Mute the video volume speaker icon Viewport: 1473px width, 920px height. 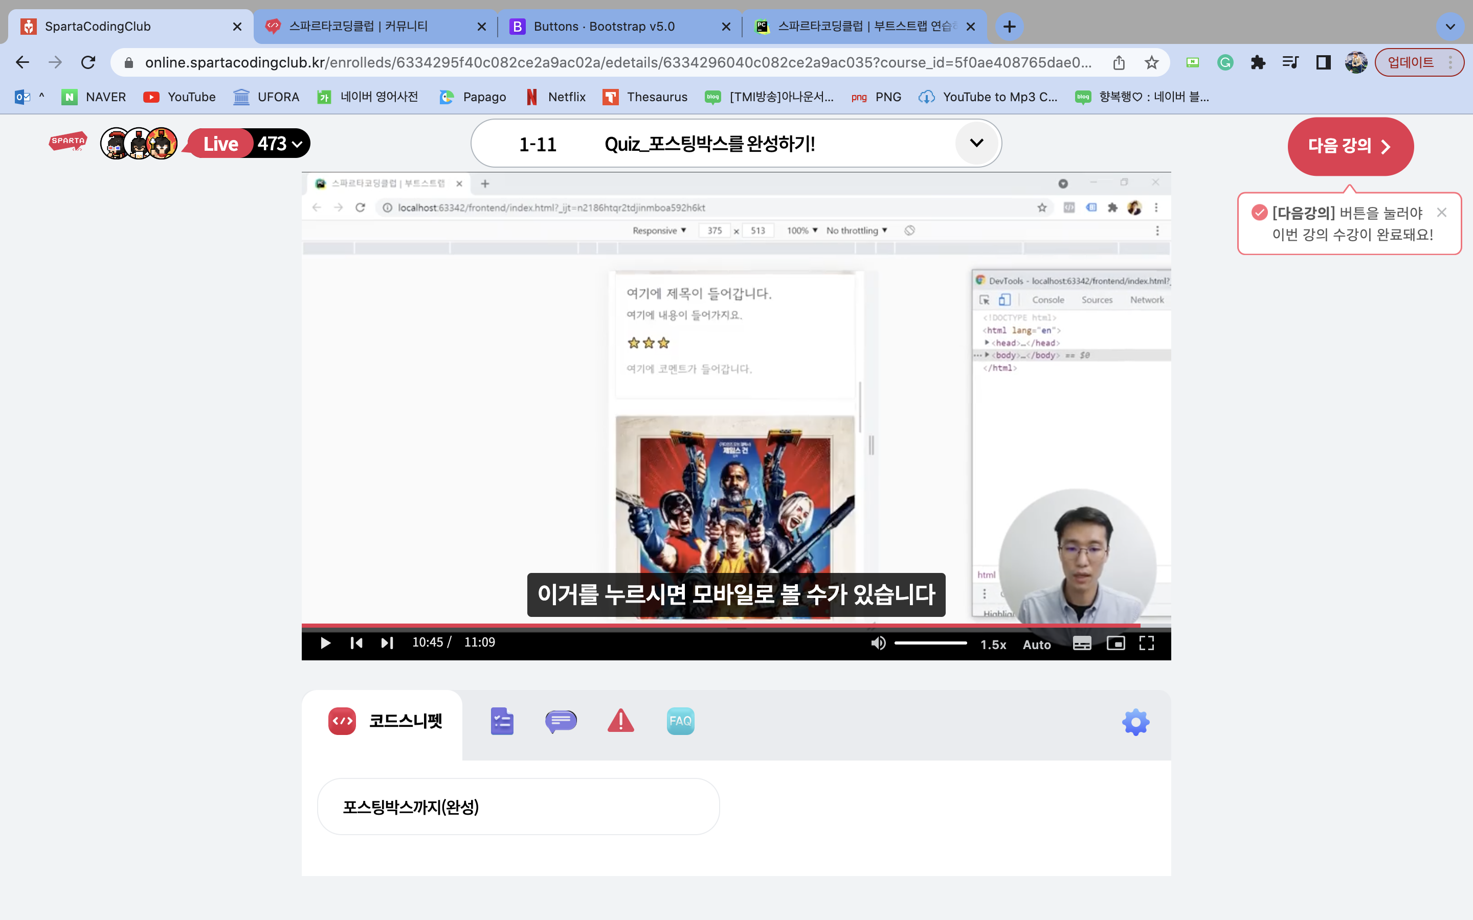(878, 643)
